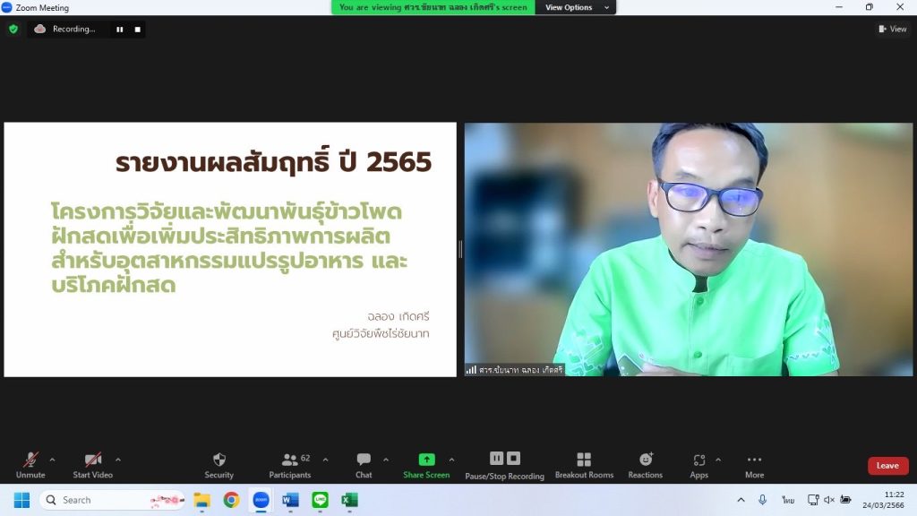
Task: Open the Chat panel
Action: (364, 465)
